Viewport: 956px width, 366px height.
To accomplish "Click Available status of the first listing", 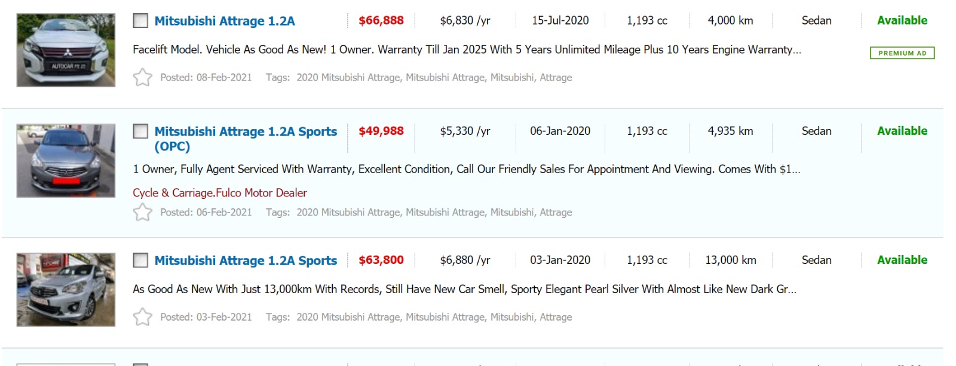I will click(x=902, y=21).
